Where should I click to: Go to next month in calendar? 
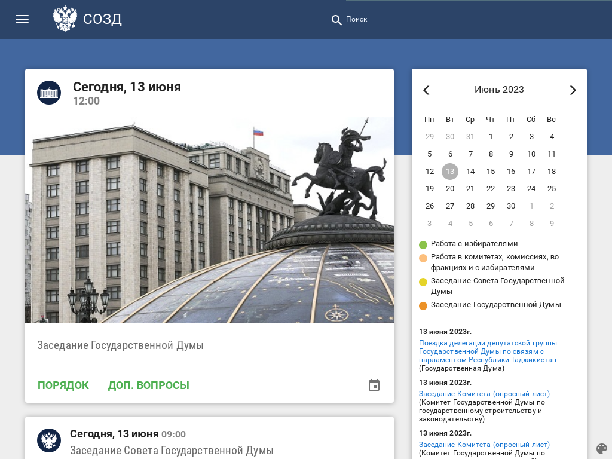[573, 90]
